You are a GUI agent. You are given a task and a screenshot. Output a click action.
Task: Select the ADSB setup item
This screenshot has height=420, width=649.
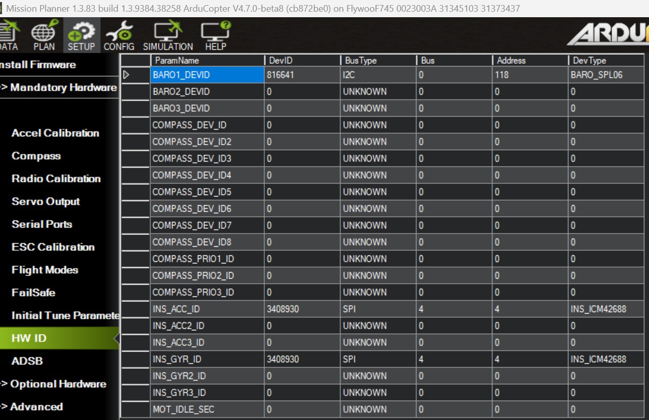(27, 361)
